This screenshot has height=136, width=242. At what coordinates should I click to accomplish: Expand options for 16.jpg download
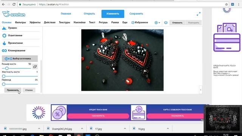(x=168, y=128)
